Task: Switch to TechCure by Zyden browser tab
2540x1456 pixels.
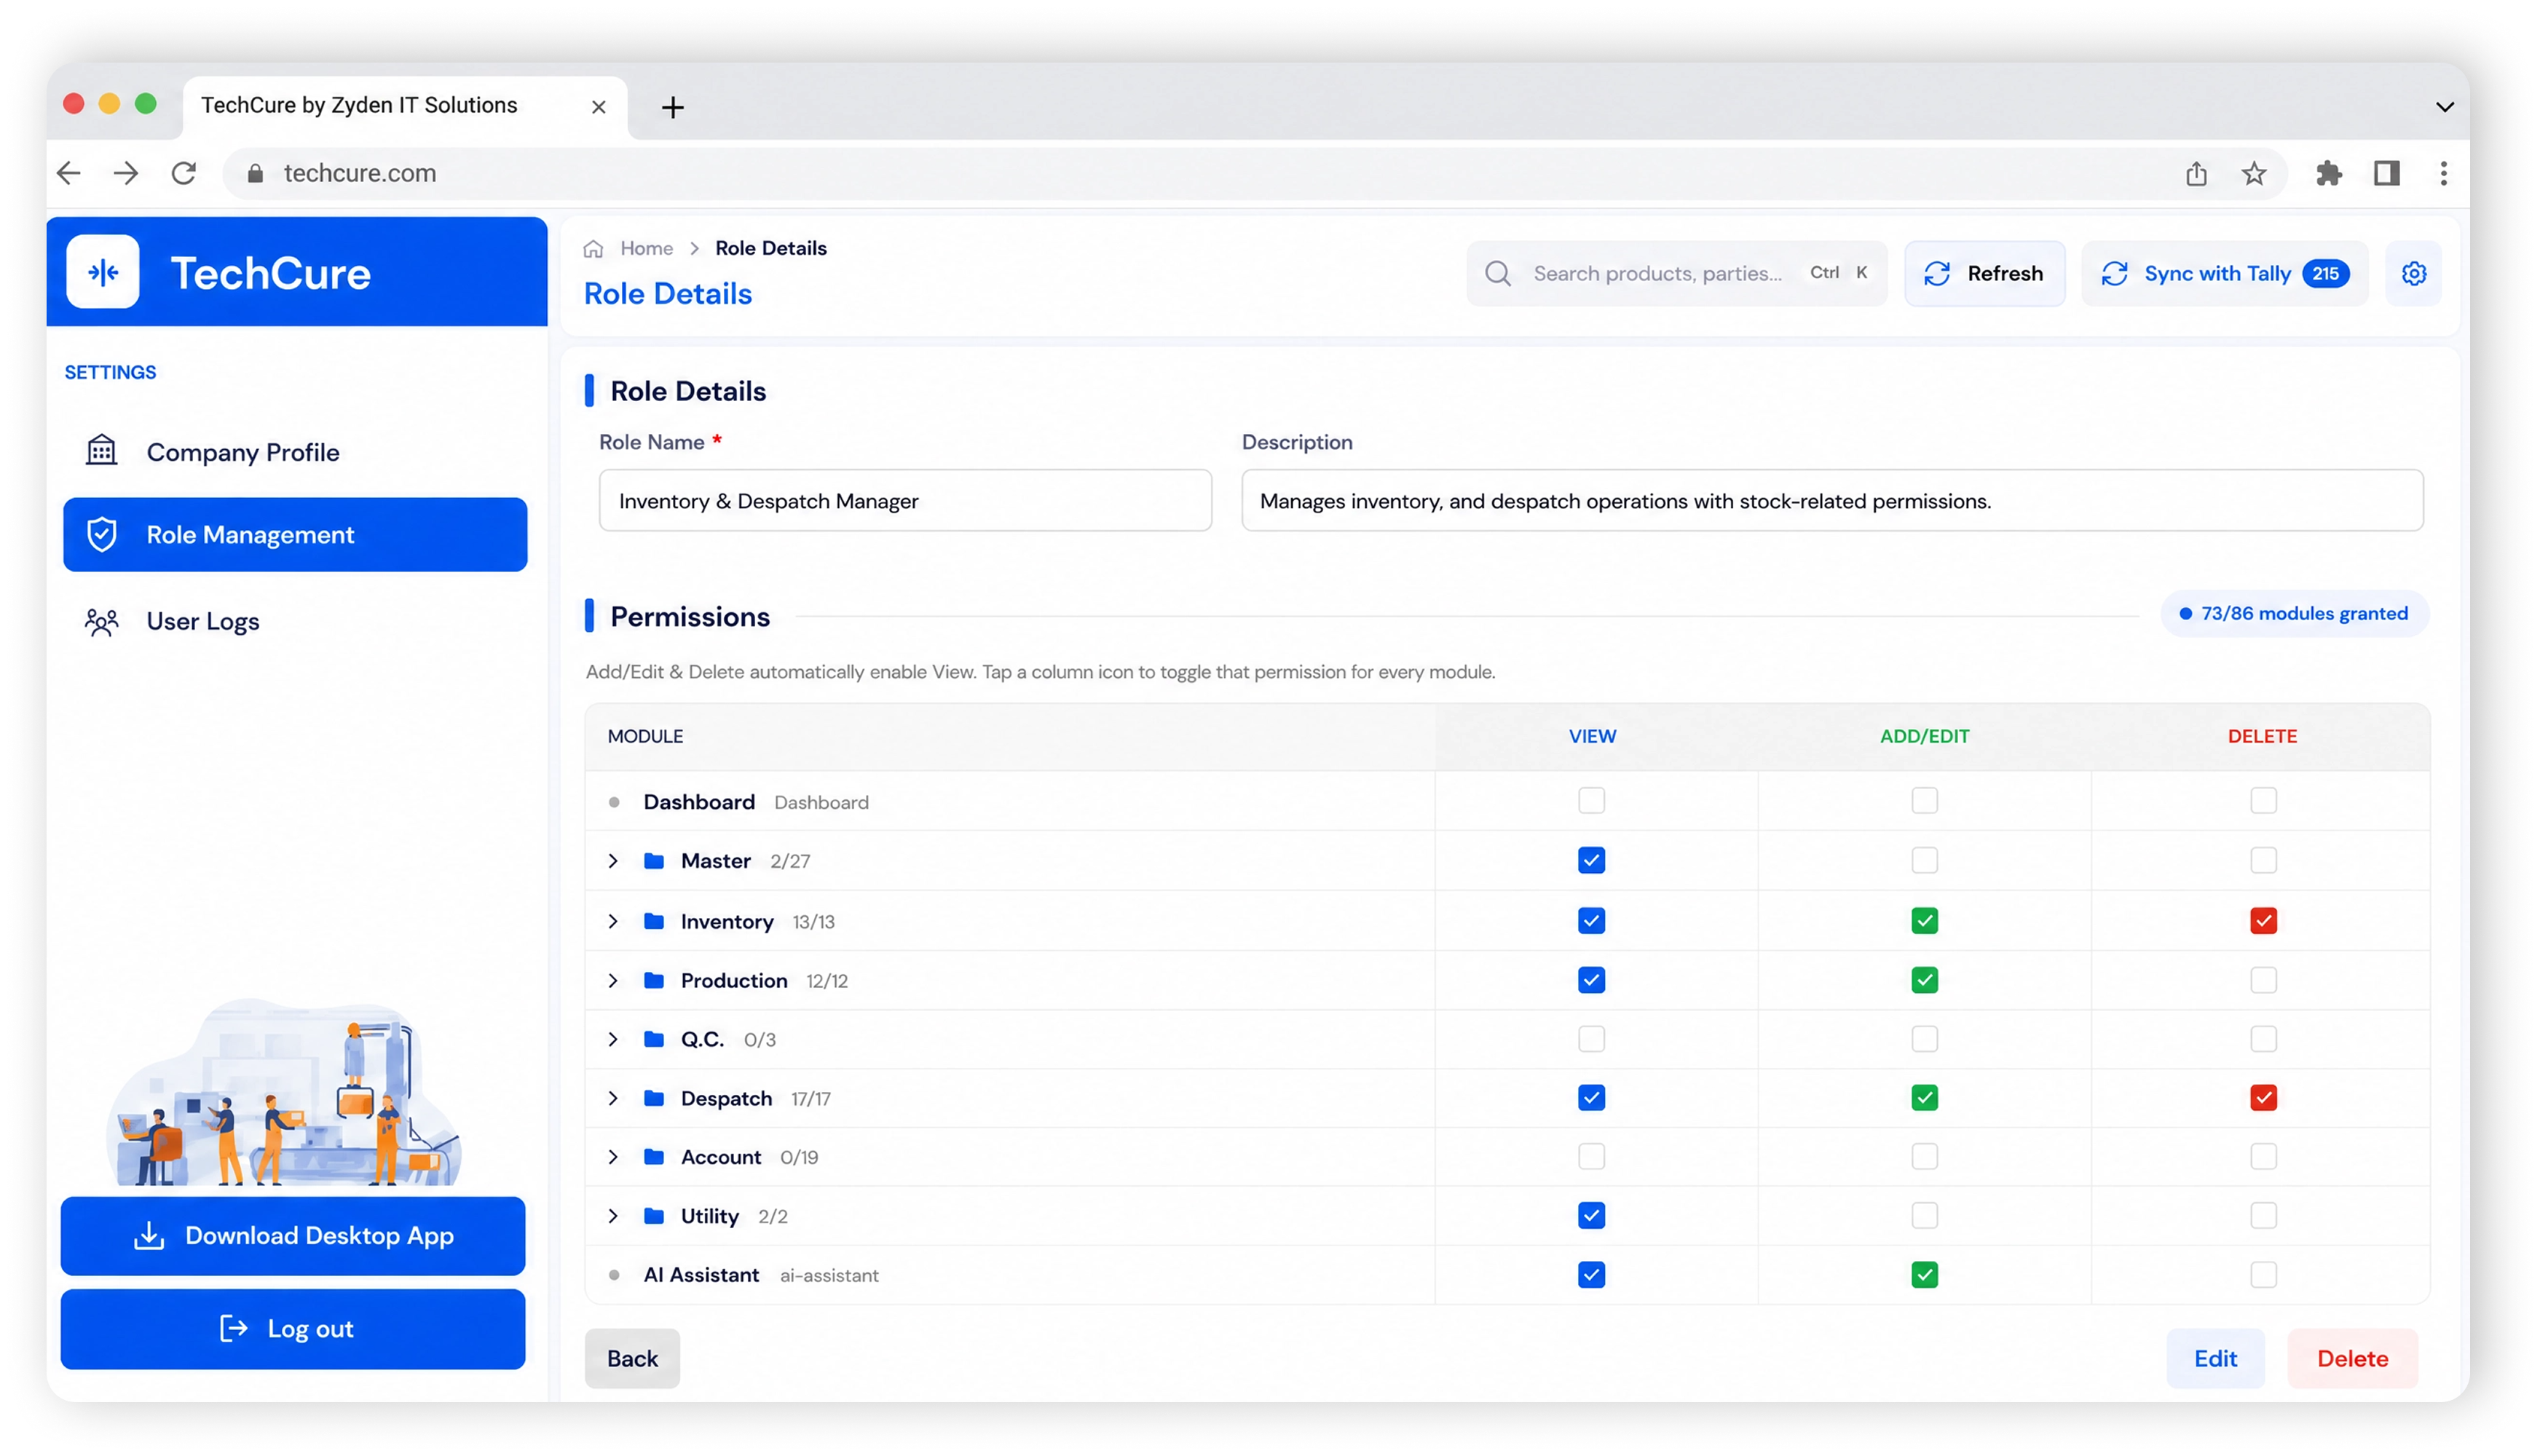Action: pyautogui.click(x=405, y=106)
